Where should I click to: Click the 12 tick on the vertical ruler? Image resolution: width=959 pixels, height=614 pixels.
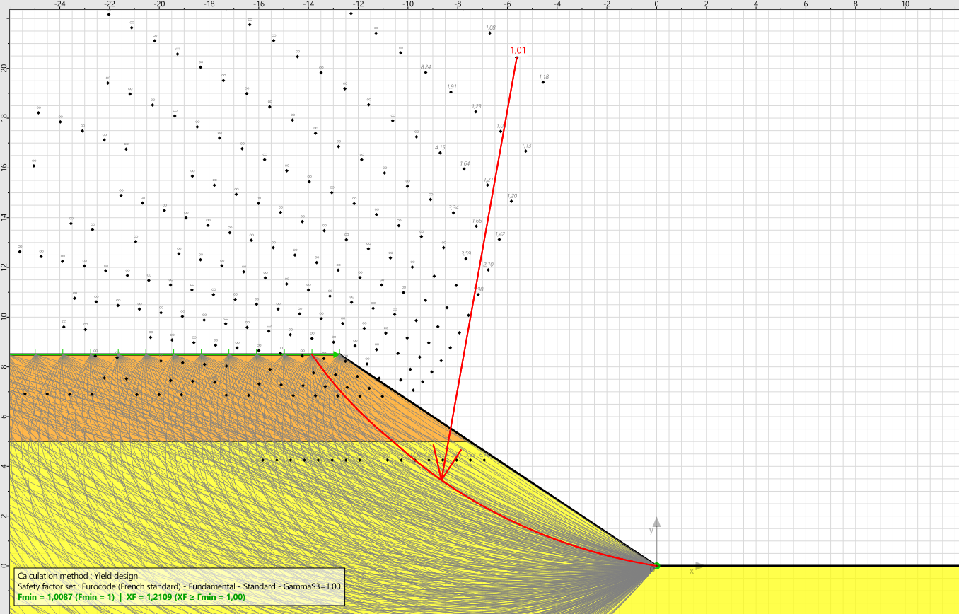(4, 267)
